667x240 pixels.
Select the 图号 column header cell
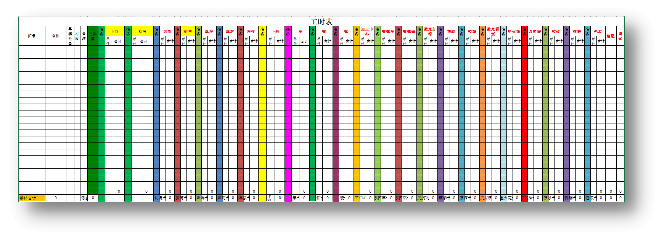pyautogui.click(x=32, y=36)
